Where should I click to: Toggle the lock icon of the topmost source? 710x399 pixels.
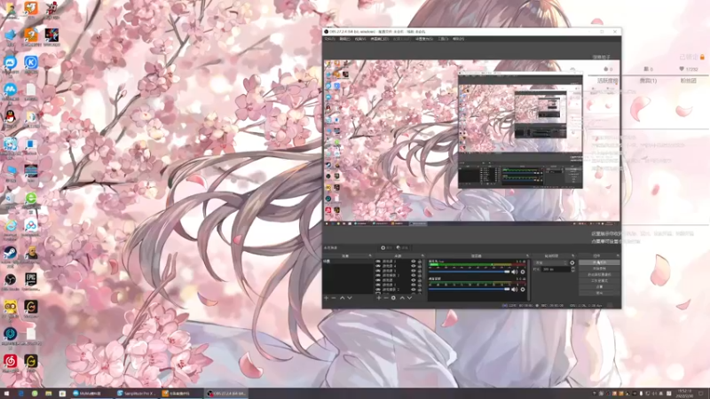coord(420,262)
